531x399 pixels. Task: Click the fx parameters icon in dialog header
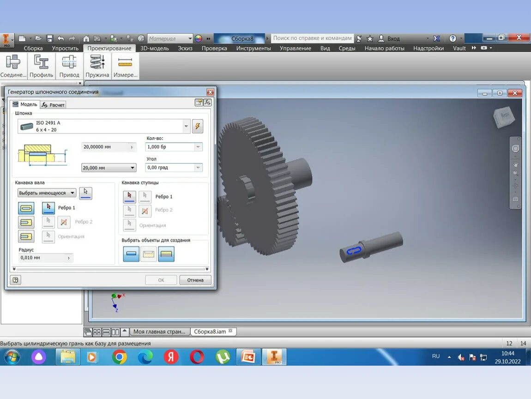pos(208,102)
